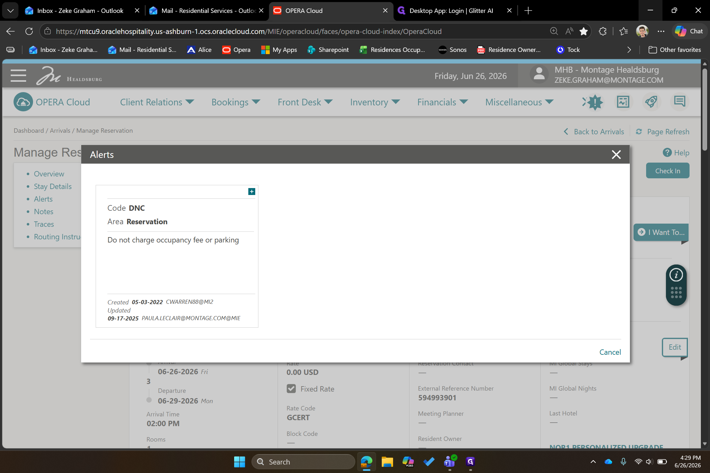Open the Inventory menu

(375, 102)
